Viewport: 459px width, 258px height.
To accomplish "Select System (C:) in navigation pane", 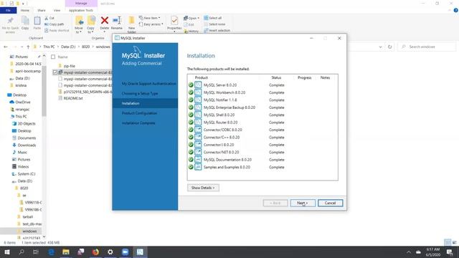I will coord(27,173).
